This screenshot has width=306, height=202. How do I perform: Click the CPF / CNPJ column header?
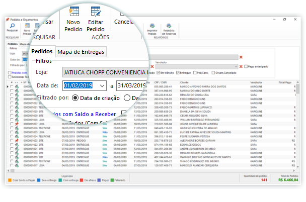click(160, 82)
